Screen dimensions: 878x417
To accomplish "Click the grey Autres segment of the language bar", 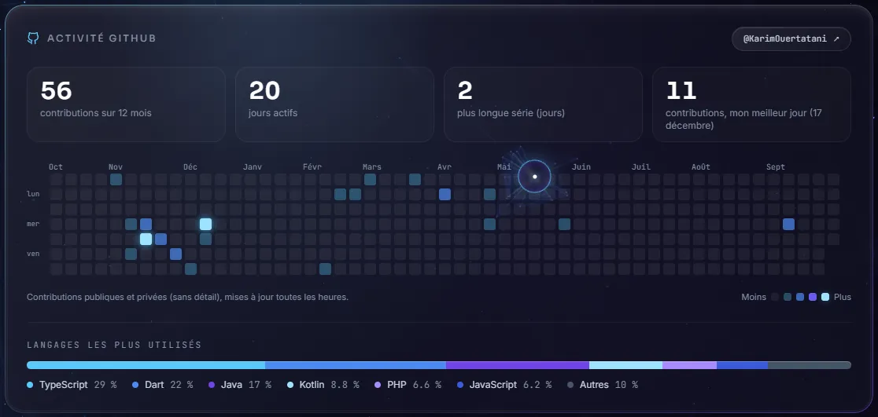I will coord(809,365).
